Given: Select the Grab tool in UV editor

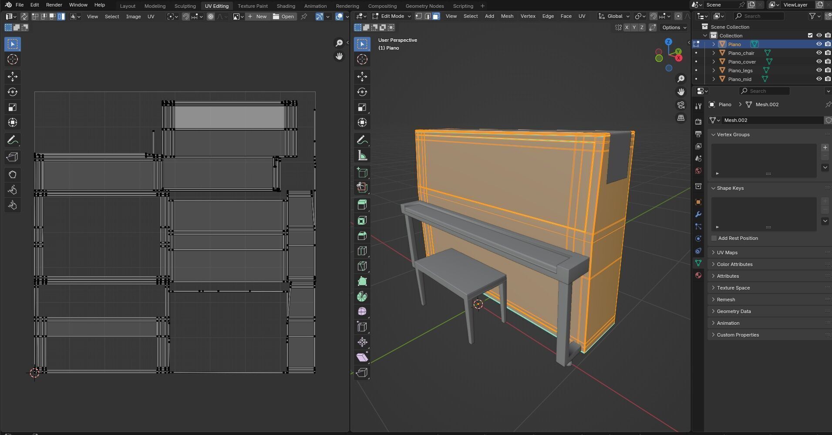Looking at the screenshot, I should point(12,175).
